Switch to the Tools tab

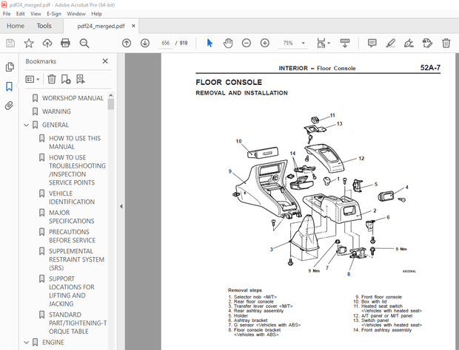click(x=44, y=26)
